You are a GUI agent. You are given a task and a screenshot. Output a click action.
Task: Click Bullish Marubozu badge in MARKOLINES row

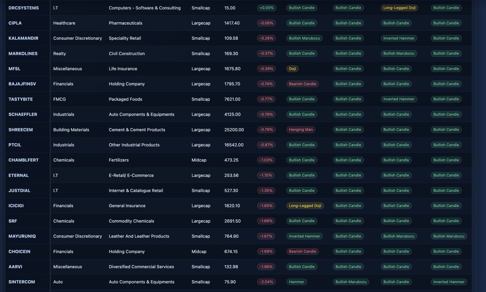[x=399, y=54]
